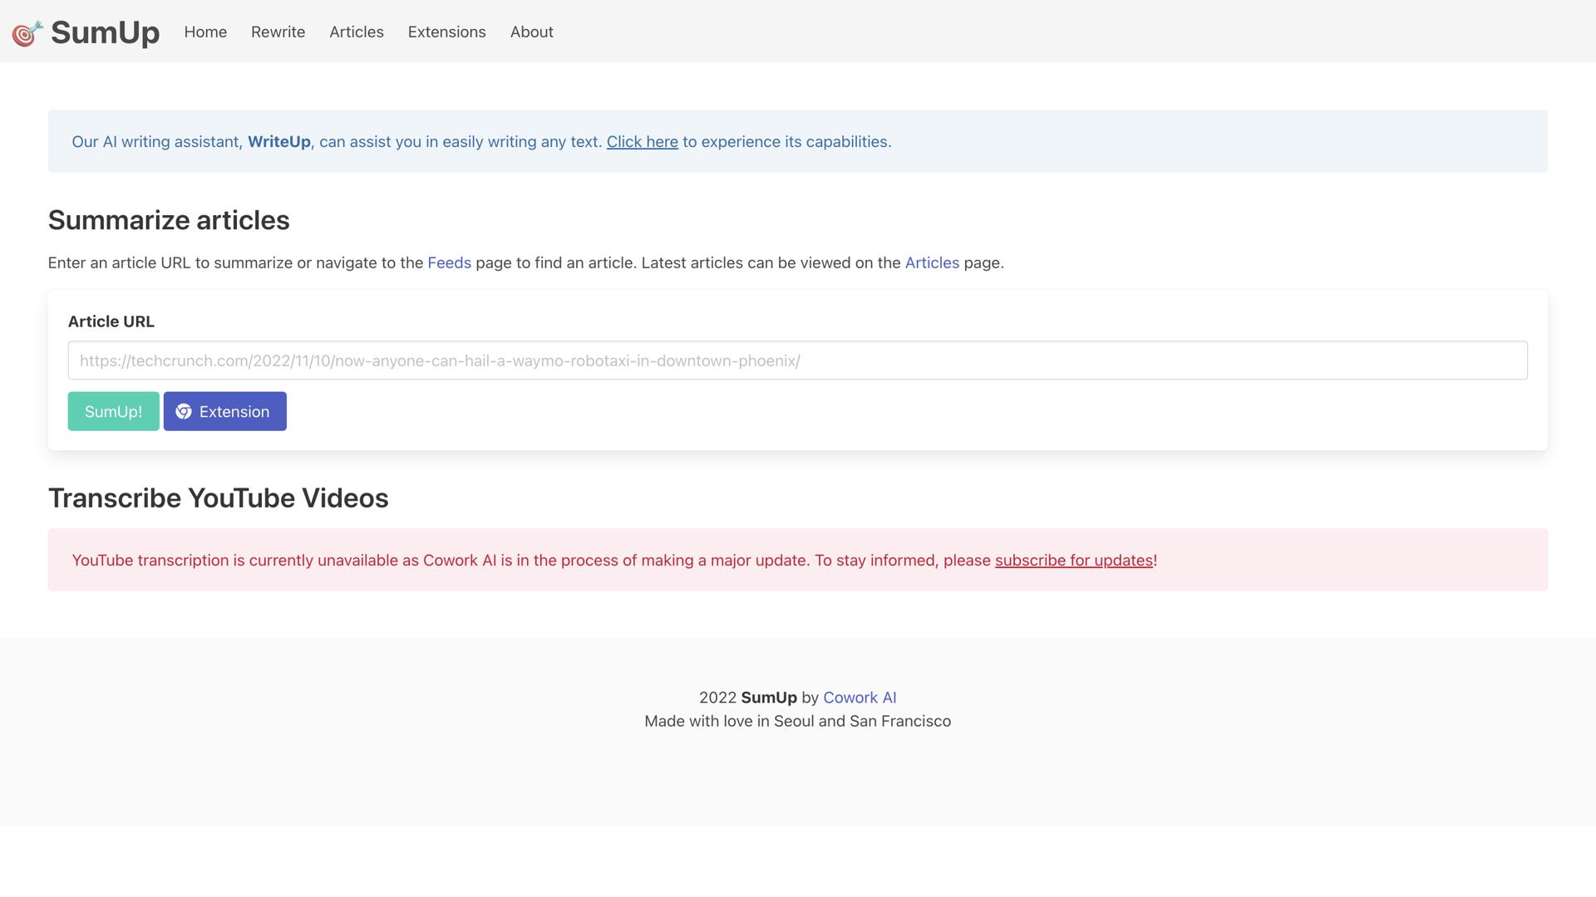Click the Chrome icon on Extension button
Screen dimensions: 1596x897
coord(184,412)
